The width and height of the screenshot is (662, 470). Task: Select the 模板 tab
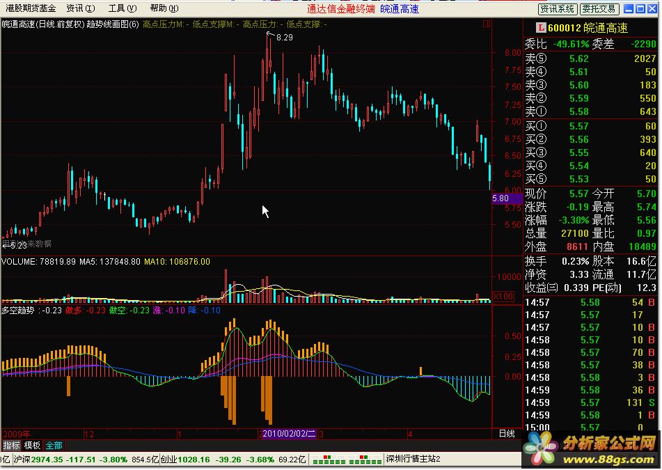[32, 445]
